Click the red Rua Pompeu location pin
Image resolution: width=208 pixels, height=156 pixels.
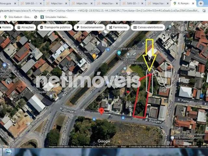[x=101, y=111]
